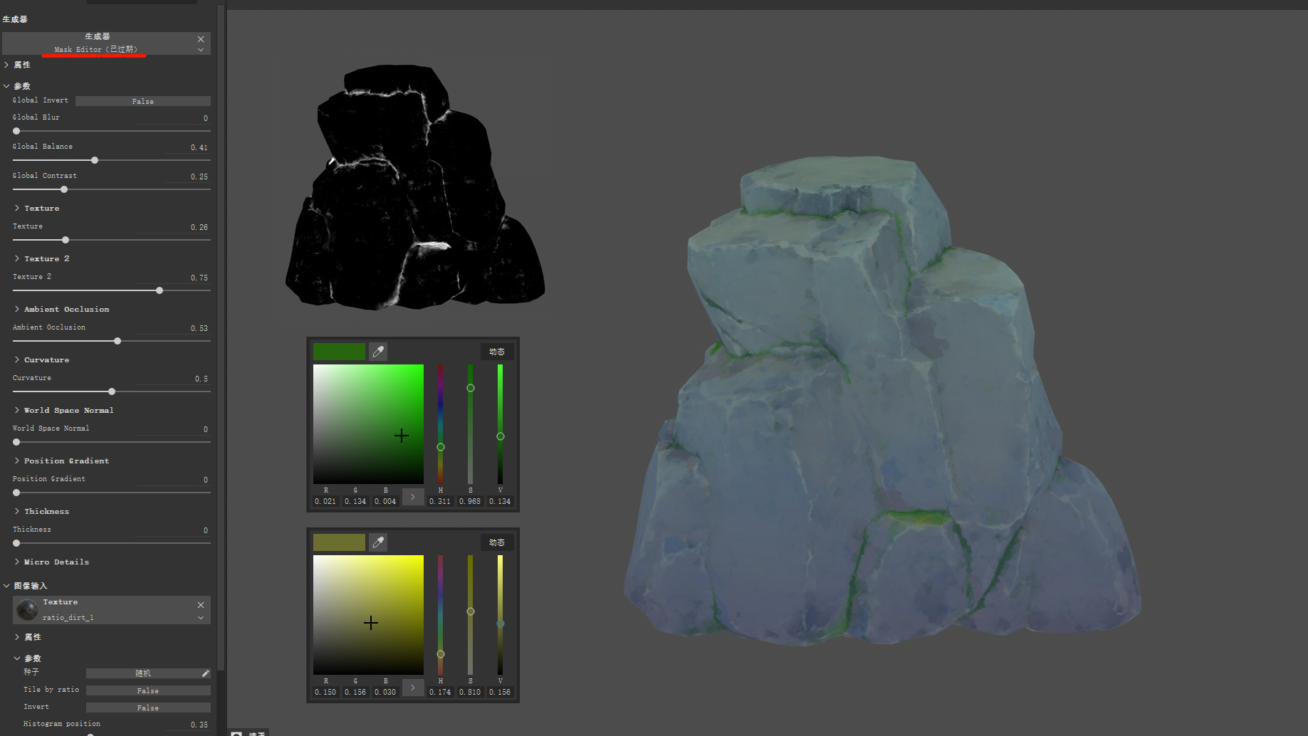Collapse the 参数 section under the texture input

(17, 658)
